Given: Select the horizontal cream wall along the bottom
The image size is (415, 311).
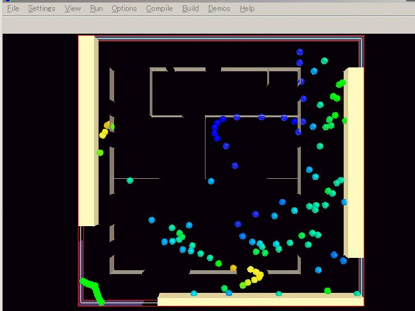Looking at the screenshot, I should [259, 300].
